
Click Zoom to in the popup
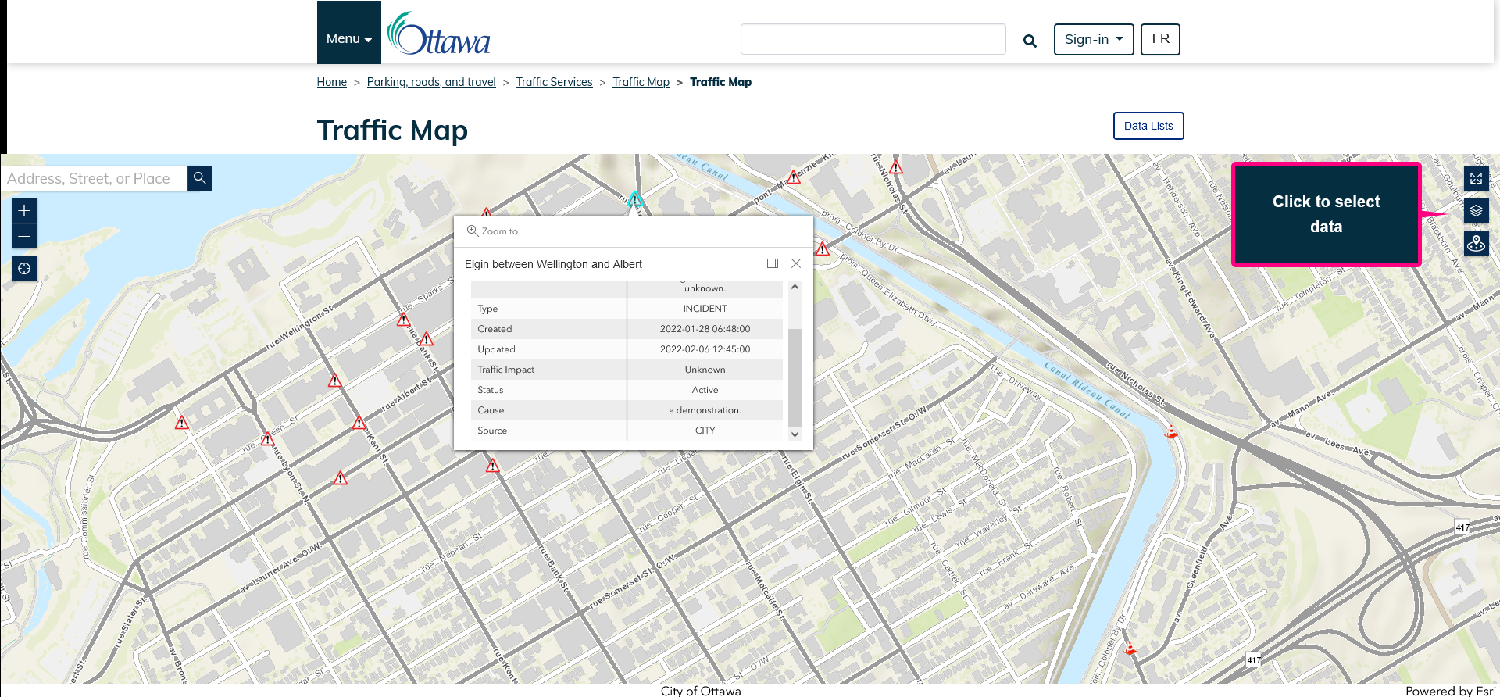[492, 231]
